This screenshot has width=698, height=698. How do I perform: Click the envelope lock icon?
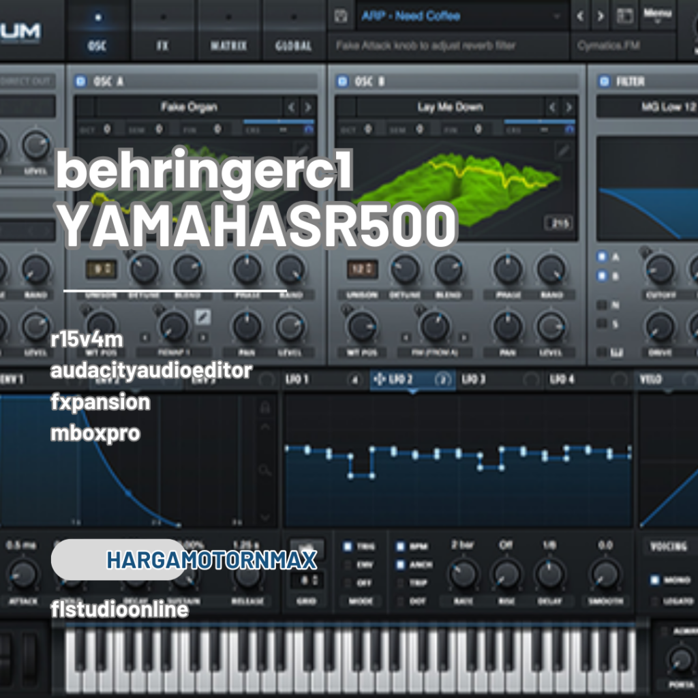[265, 407]
